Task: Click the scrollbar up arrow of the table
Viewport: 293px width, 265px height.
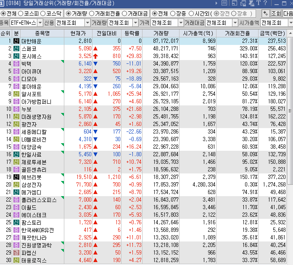Action: (290, 34)
